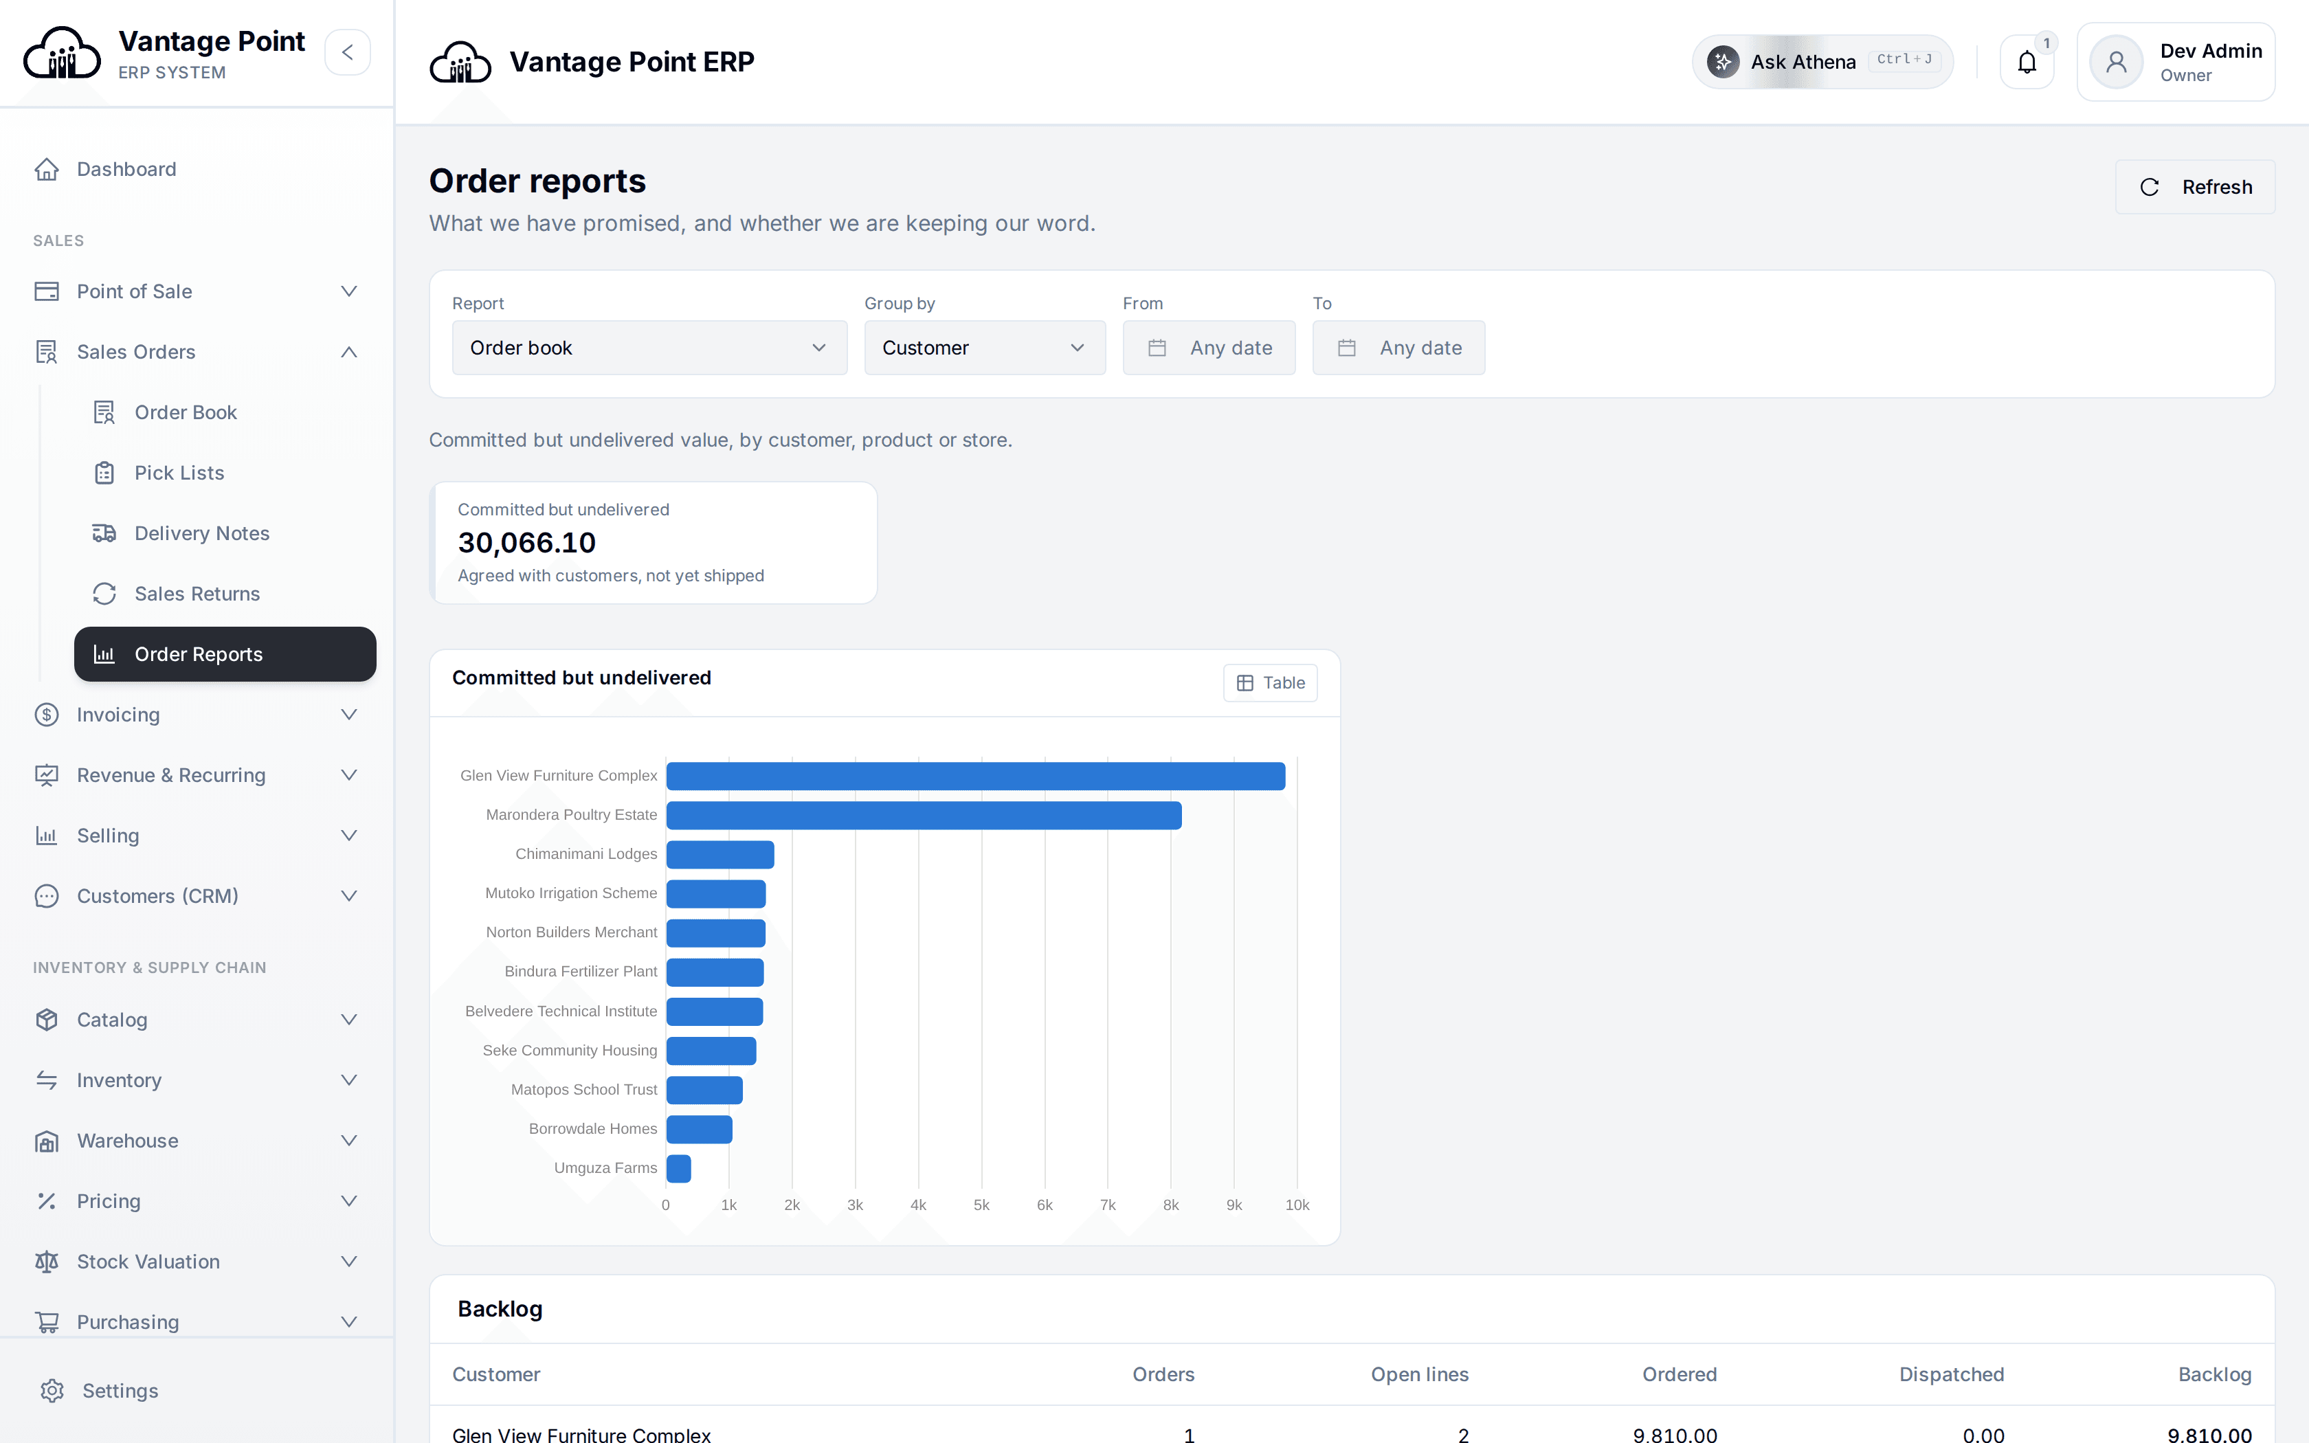Click the Revenue & Recurring chart icon
The width and height of the screenshot is (2309, 1443).
pos(47,775)
